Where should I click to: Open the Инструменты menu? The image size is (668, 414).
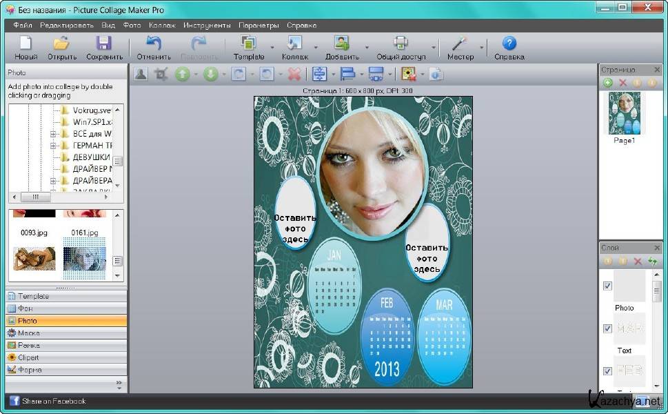pyautogui.click(x=207, y=25)
